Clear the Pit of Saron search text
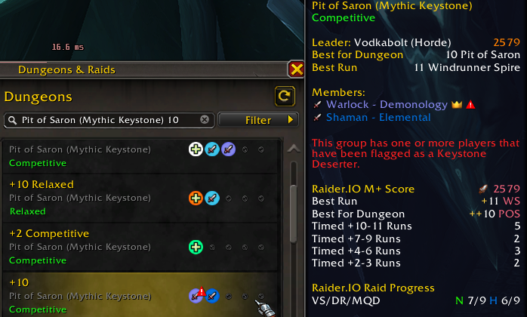This screenshot has height=317, width=527. (205, 120)
